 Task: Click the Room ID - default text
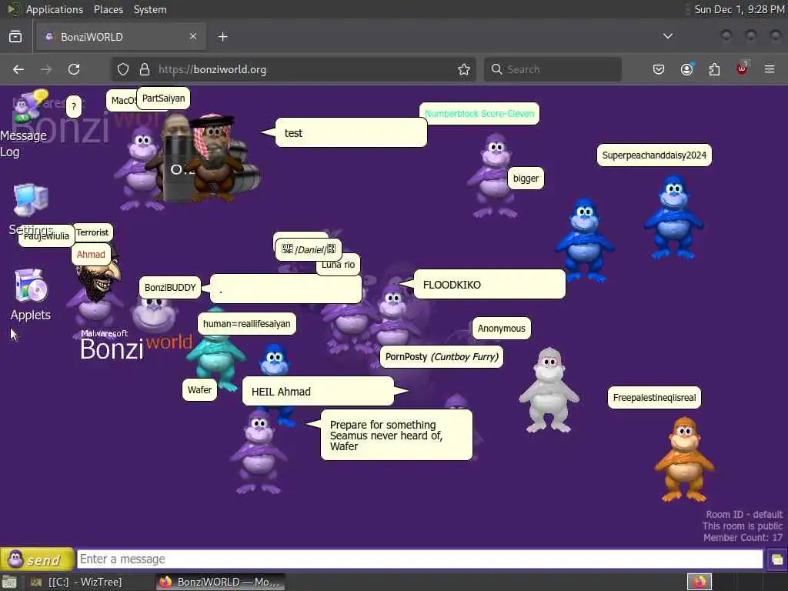(744, 514)
